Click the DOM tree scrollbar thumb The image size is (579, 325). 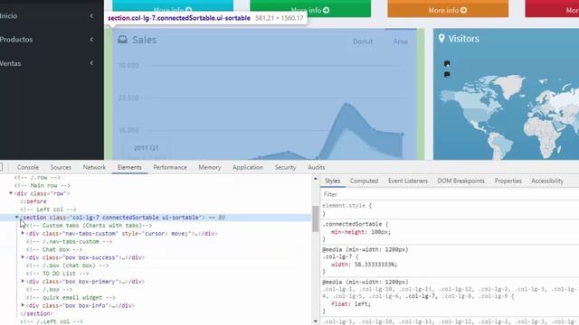coord(316,218)
